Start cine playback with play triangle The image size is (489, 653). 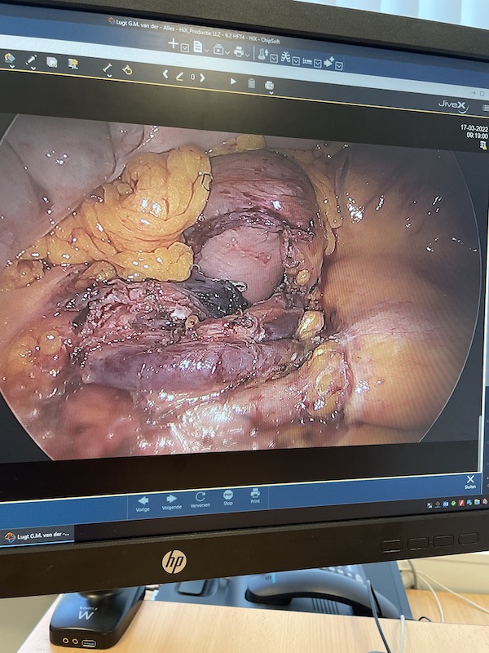click(x=233, y=81)
